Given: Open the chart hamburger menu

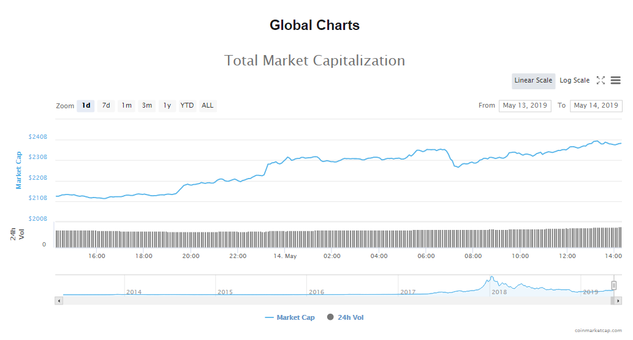Looking at the screenshot, I should (x=615, y=80).
